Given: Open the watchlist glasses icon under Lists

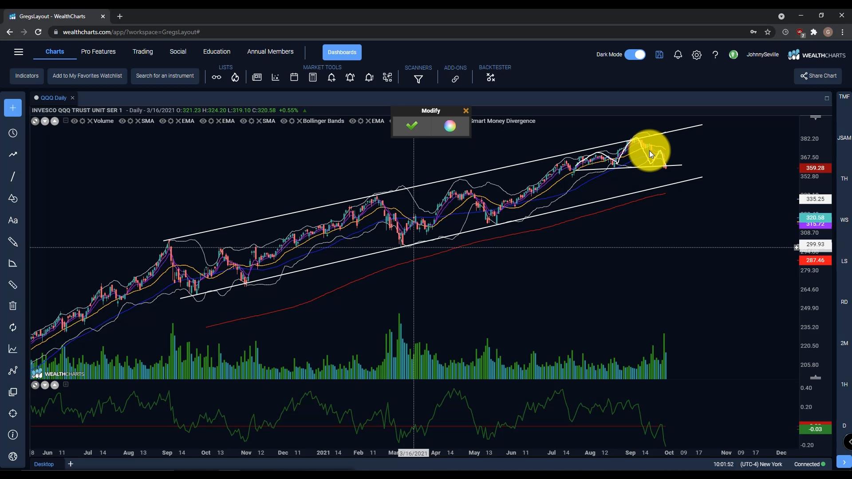Looking at the screenshot, I should pos(217,78).
